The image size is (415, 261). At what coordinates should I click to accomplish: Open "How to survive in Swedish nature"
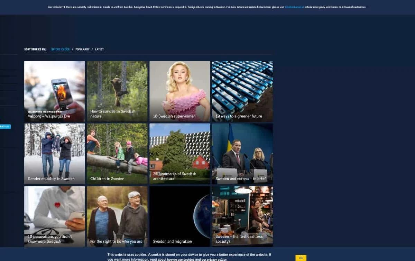pyautogui.click(x=117, y=91)
